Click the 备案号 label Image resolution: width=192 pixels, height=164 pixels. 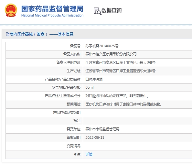pyautogui.click(x=75, y=46)
